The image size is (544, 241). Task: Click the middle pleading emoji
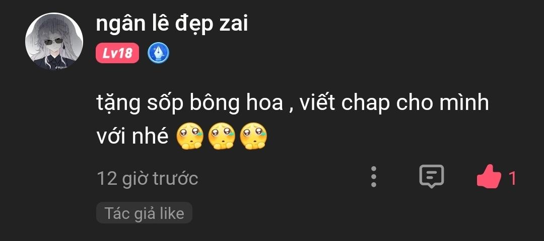click(x=221, y=136)
